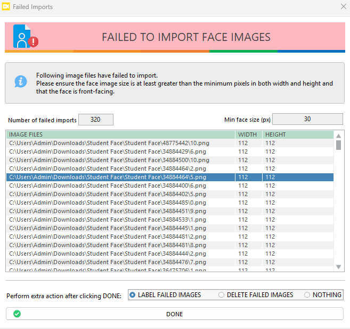Click the Min face size field
The height and width of the screenshot is (329, 350).
307,119
